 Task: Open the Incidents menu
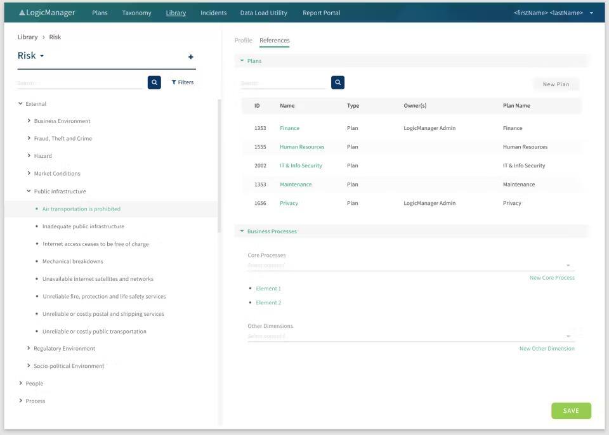pos(214,13)
